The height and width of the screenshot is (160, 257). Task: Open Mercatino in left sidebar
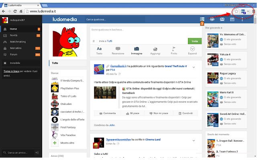[x=21, y=48]
